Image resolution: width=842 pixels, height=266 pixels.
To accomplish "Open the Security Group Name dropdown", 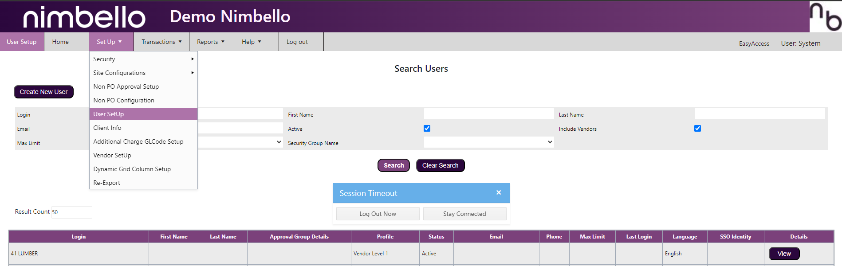I will pyautogui.click(x=488, y=142).
